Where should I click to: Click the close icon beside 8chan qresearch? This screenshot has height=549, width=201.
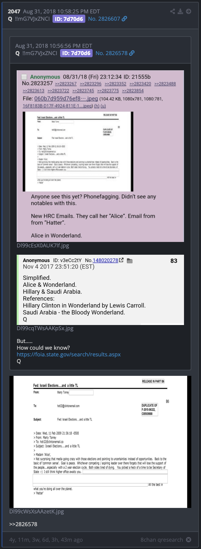[189, 540]
